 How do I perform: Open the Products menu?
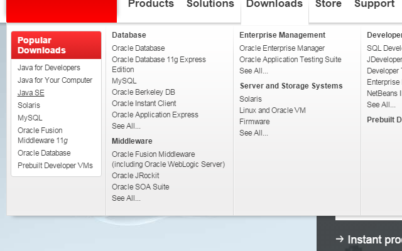[x=151, y=4]
